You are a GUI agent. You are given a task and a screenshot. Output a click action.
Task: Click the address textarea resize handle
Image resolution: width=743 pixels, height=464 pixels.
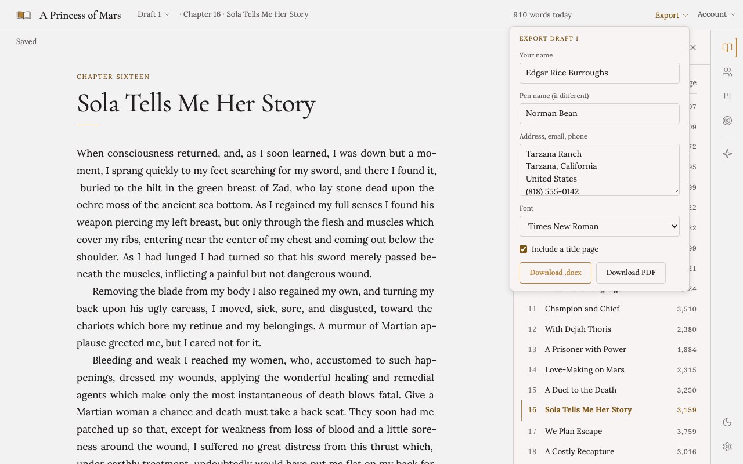pos(676,192)
